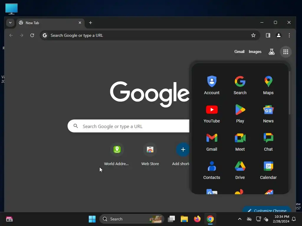Focus the address bar
302x226 pixels.
pyautogui.click(x=150, y=35)
